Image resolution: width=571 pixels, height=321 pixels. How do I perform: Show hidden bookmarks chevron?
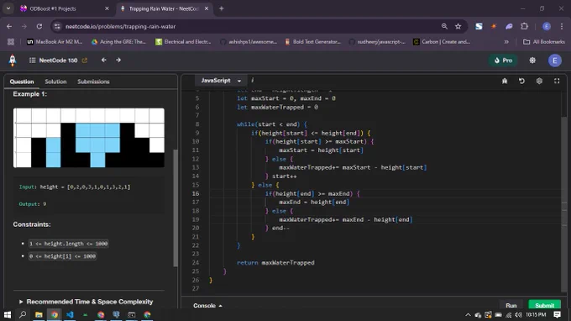click(x=506, y=42)
